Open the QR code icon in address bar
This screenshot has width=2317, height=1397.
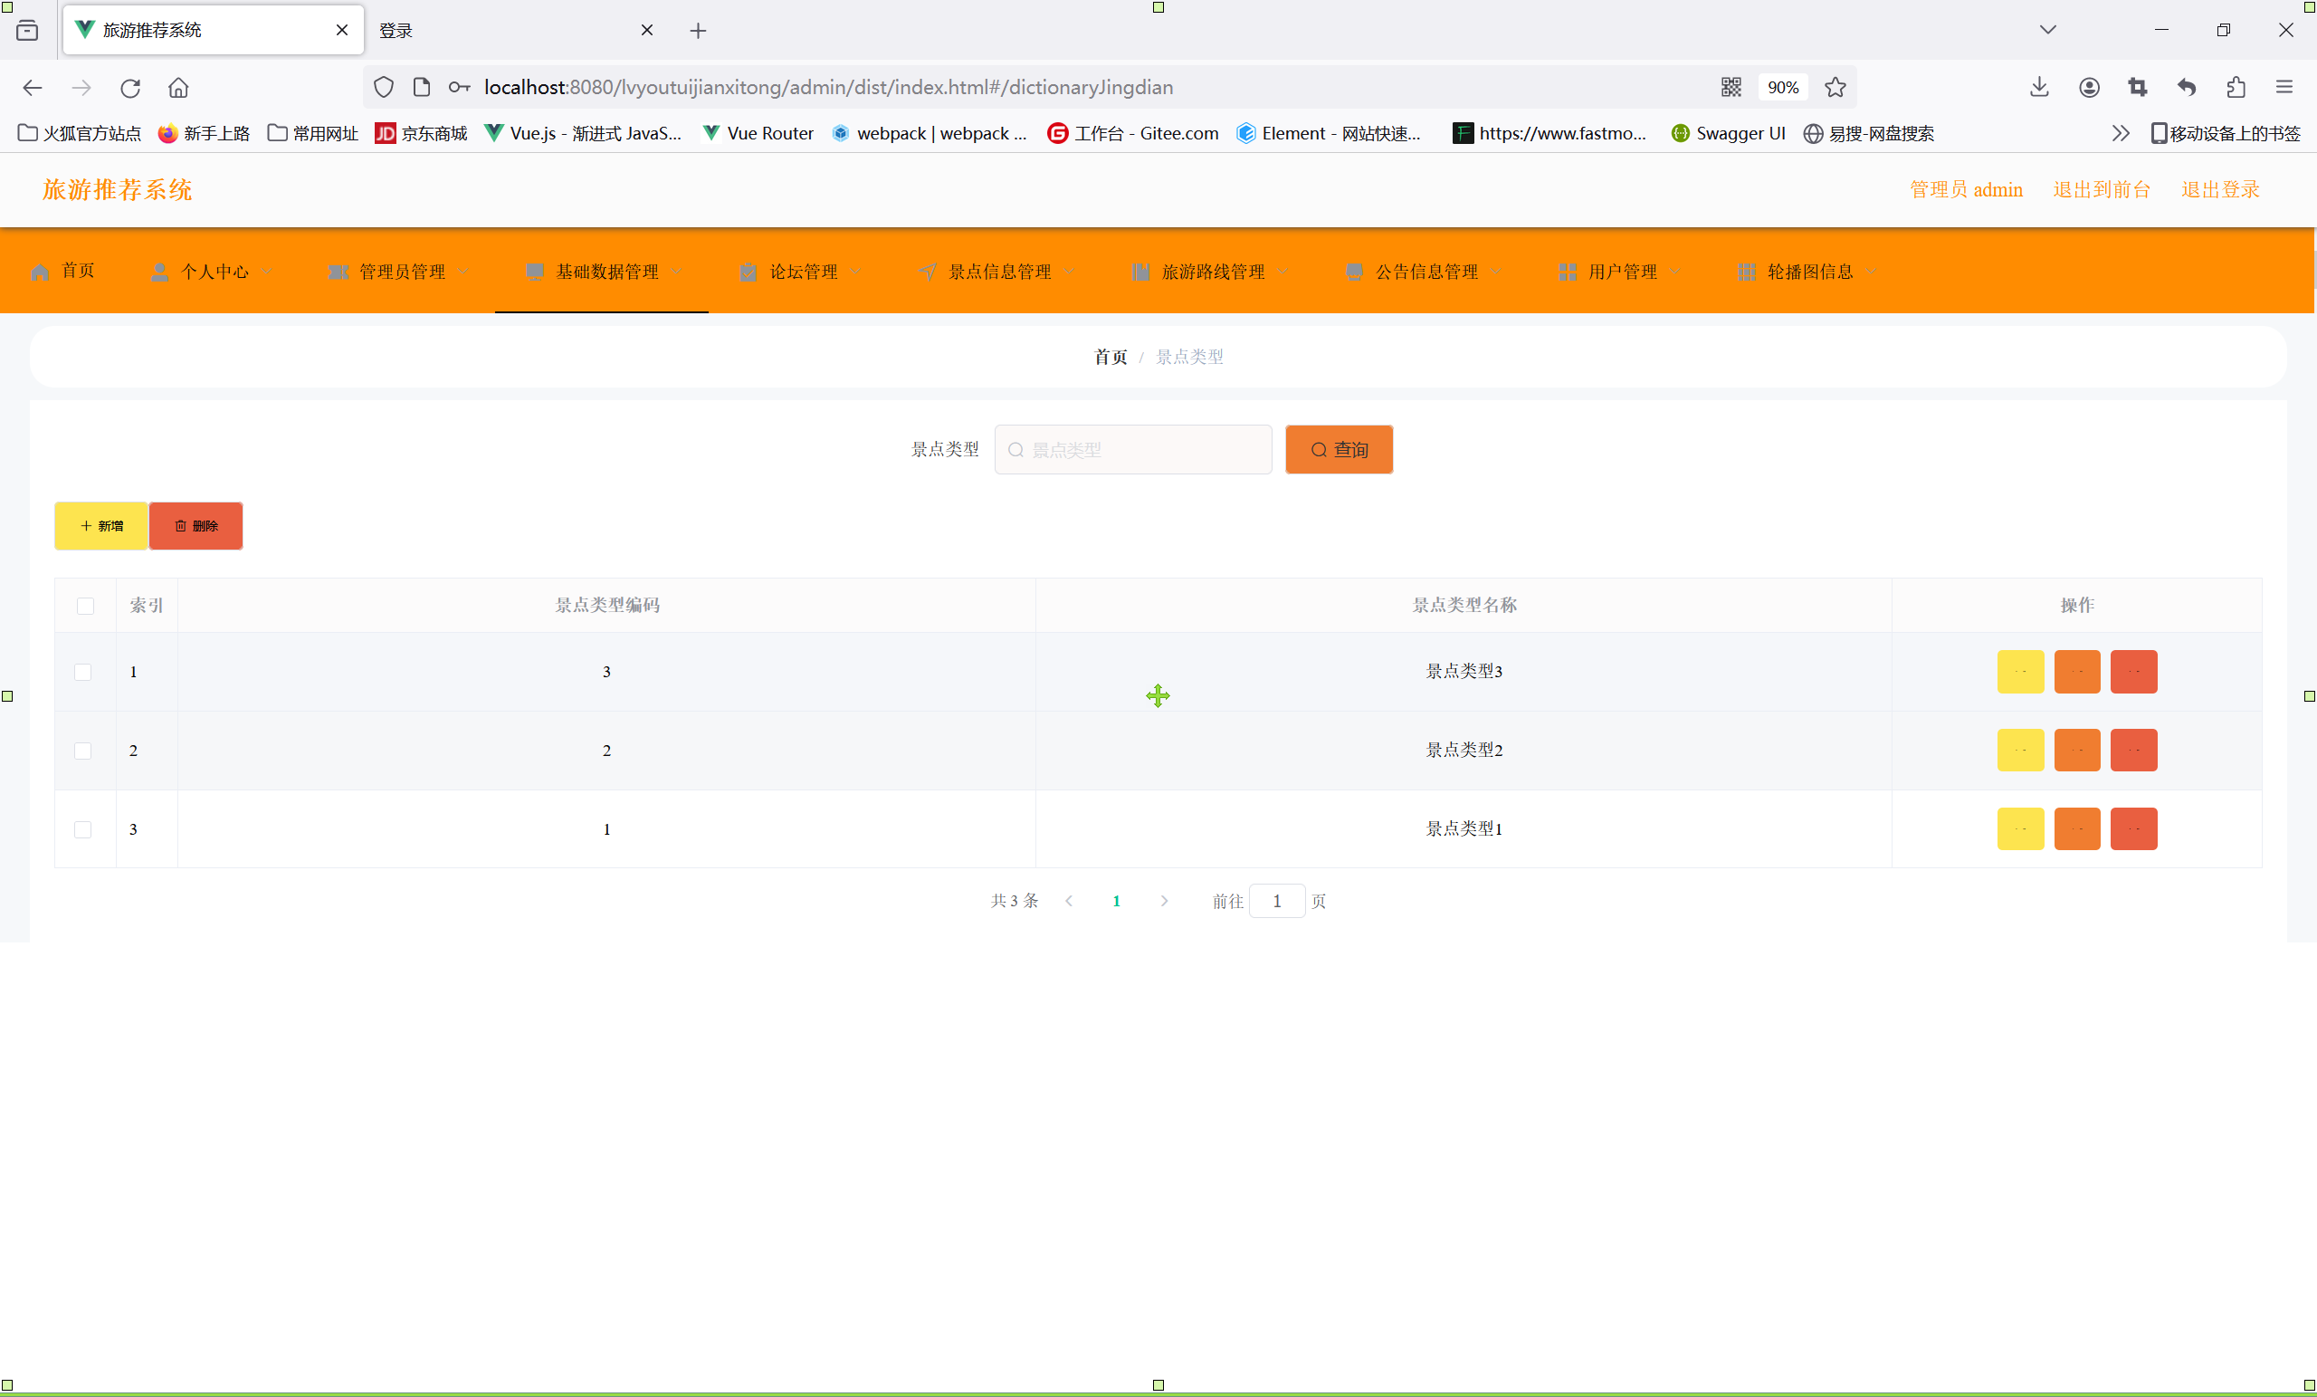click(x=1731, y=88)
